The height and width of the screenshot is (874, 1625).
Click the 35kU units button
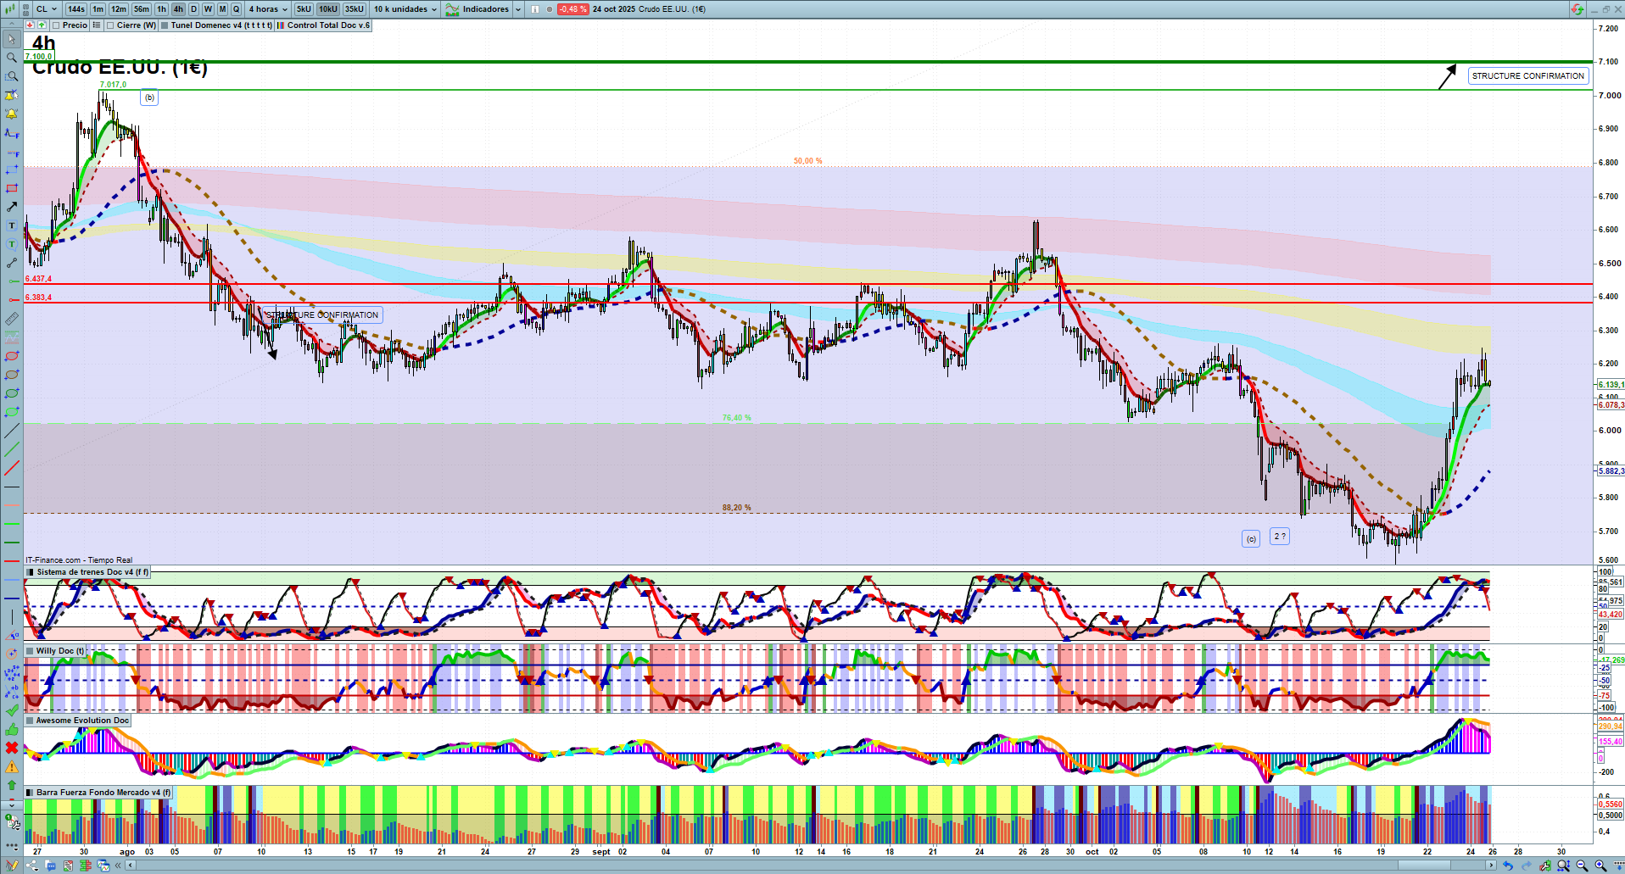(x=355, y=9)
